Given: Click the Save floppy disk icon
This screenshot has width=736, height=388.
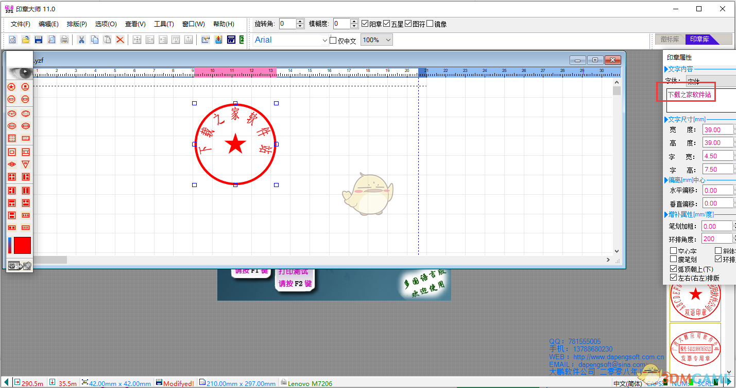Looking at the screenshot, I should coord(38,40).
